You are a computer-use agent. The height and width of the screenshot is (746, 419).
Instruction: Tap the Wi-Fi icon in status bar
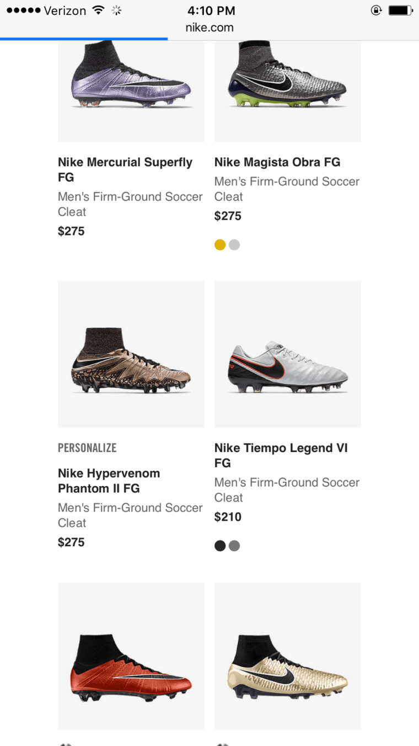click(x=99, y=10)
